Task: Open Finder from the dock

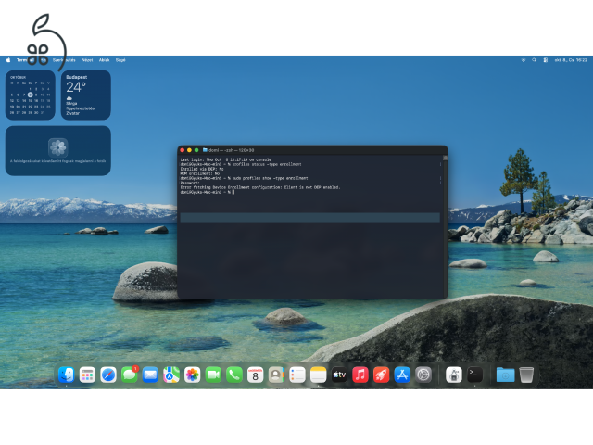Action: pos(66,375)
